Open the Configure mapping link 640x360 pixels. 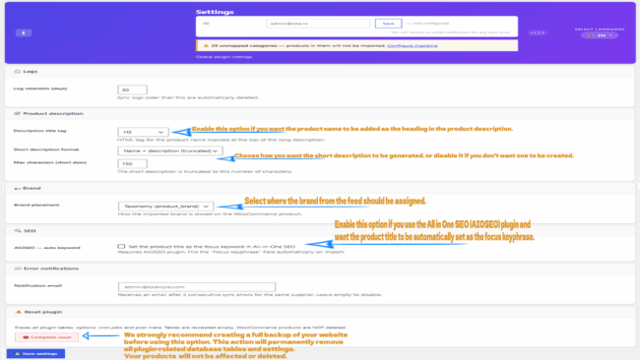(x=413, y=45)
